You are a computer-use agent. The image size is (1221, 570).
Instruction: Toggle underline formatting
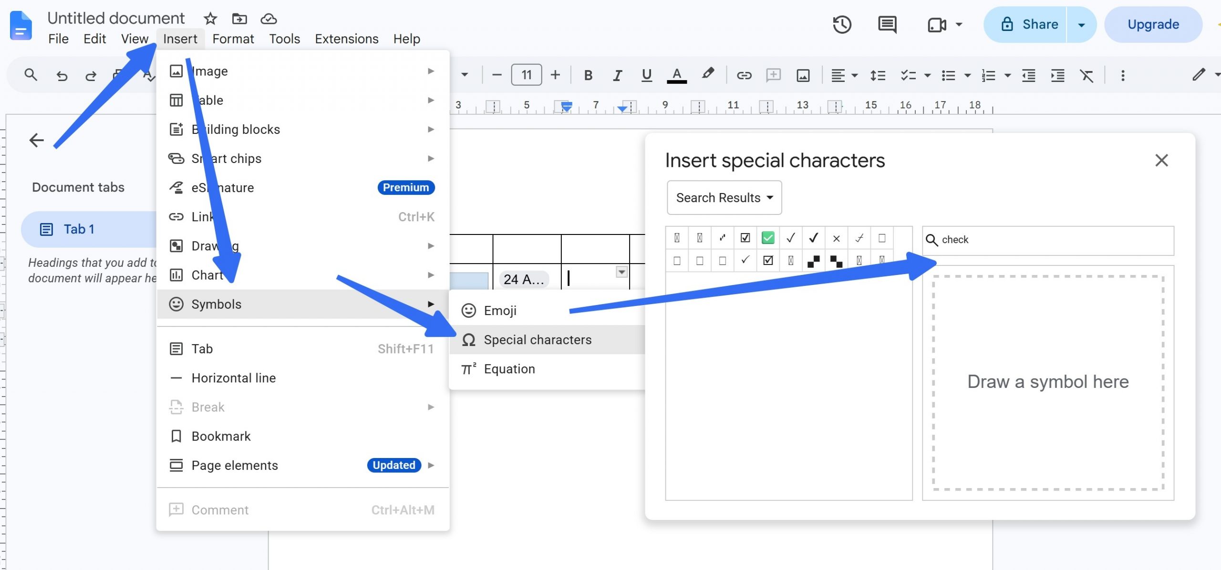(x=646, y=75)
